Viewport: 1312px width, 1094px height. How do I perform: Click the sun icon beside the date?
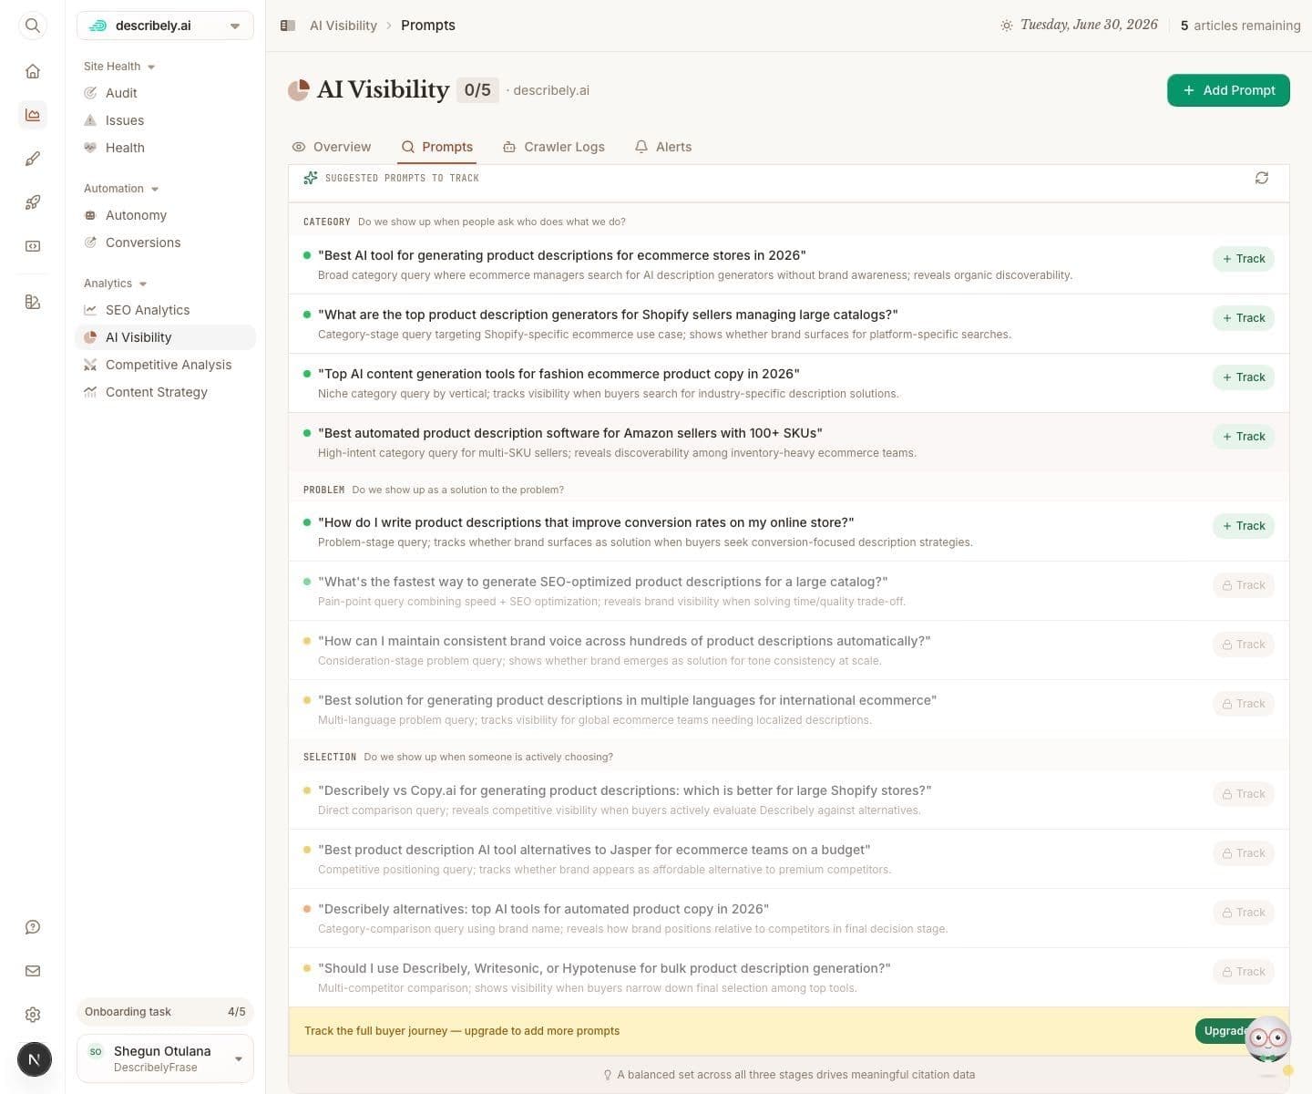[x=1006, y=26]
